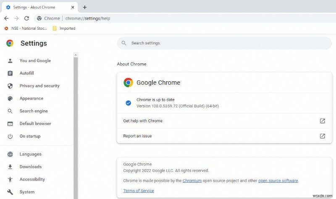
Task: Click the sidebar scrollbar up arrow
Action: point(76,55)
